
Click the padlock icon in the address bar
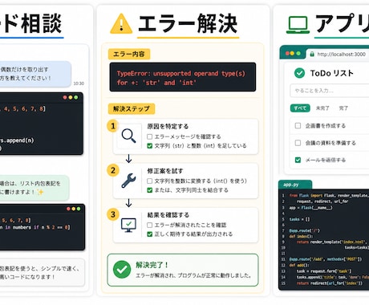[312, 54]
